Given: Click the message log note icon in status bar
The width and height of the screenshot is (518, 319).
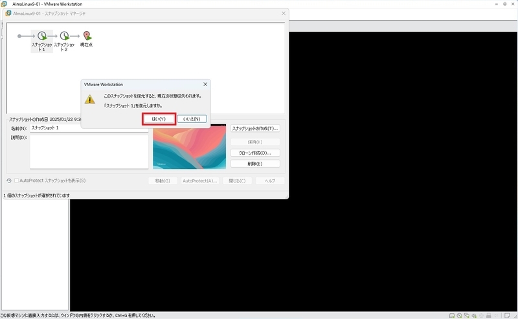Looking at the screenshot, I should 507,316.
